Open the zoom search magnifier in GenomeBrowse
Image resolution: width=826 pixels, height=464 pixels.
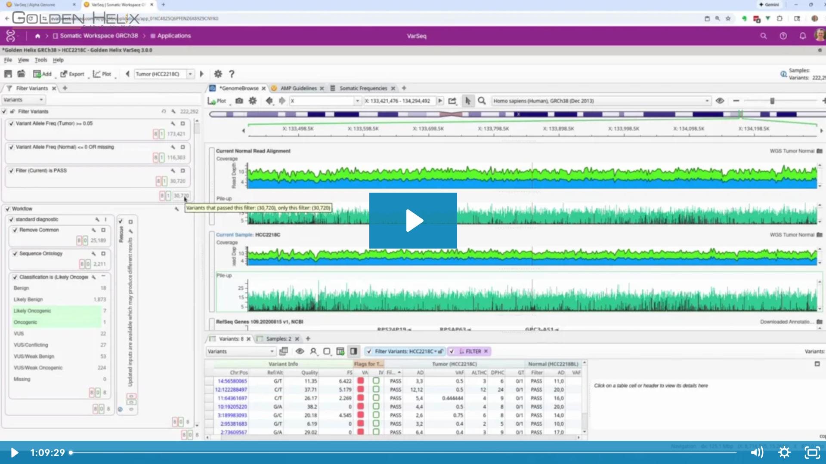[482, 101]
